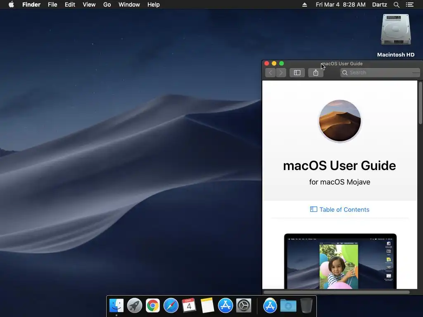Launch Google Chrome from the Dock
Image resolution: width=423 pixels, height=317 pixels.
tap(153, 306)
